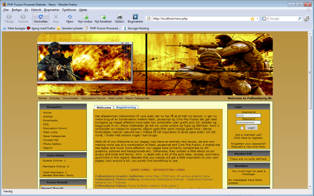This screenshot has width=314, height=196.
Task: Open Web Links in top site menu
Action: [x=115, y=98]
